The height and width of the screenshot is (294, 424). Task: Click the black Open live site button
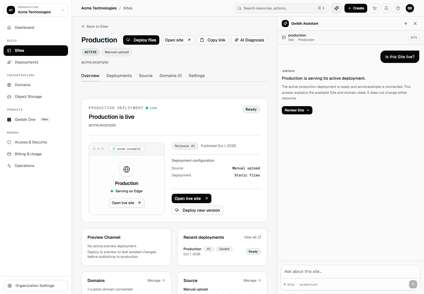pyautogui.click(x=191, y=198)
